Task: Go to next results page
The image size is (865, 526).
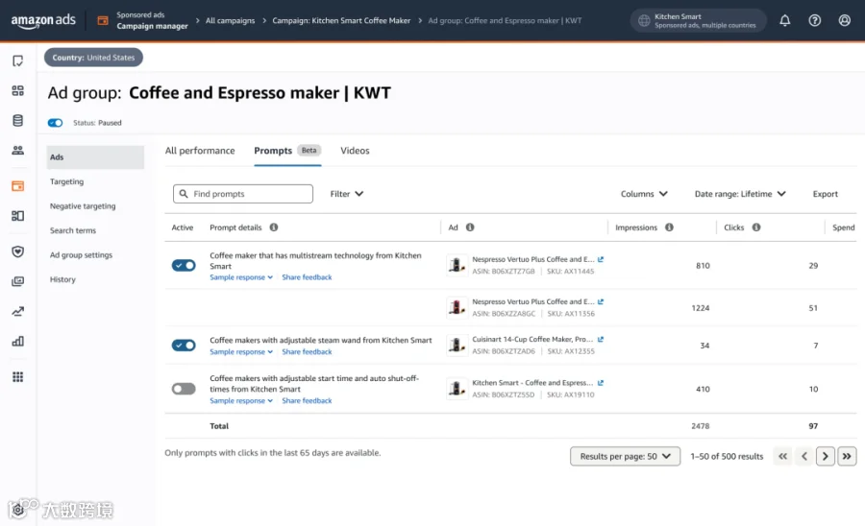Action: pyautogui.click(x=825, y=456)
